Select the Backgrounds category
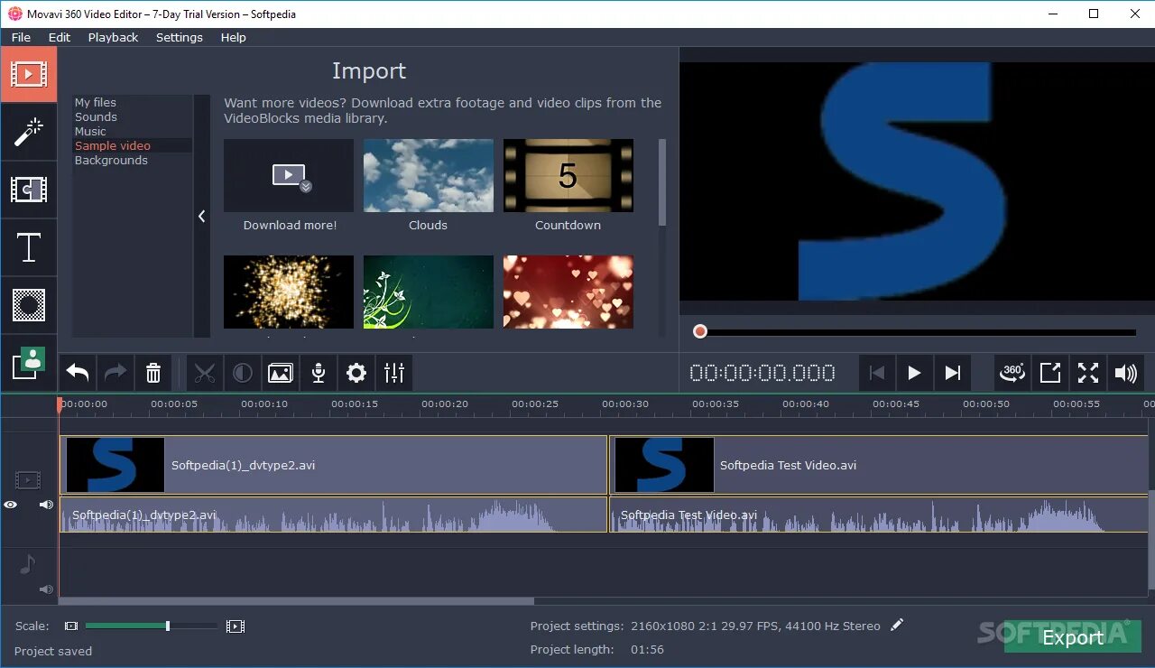The image size is (1155, 668). pos(111,160)
